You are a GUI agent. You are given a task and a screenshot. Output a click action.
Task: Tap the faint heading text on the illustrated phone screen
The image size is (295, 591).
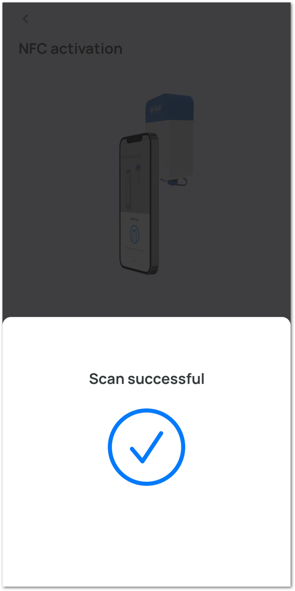pos(132,156)
